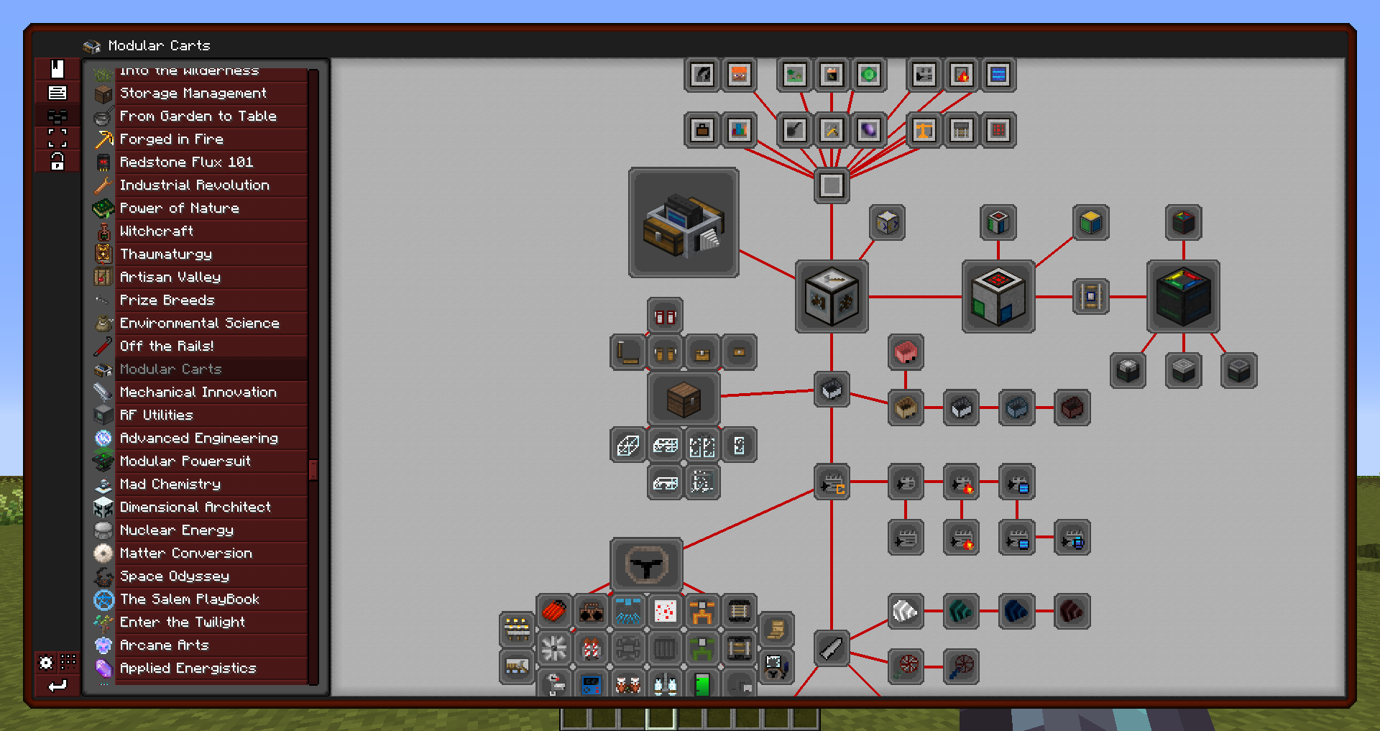Open settings with the gear icon
Screen dimensions: 1380x731
[x=46, y=662]
